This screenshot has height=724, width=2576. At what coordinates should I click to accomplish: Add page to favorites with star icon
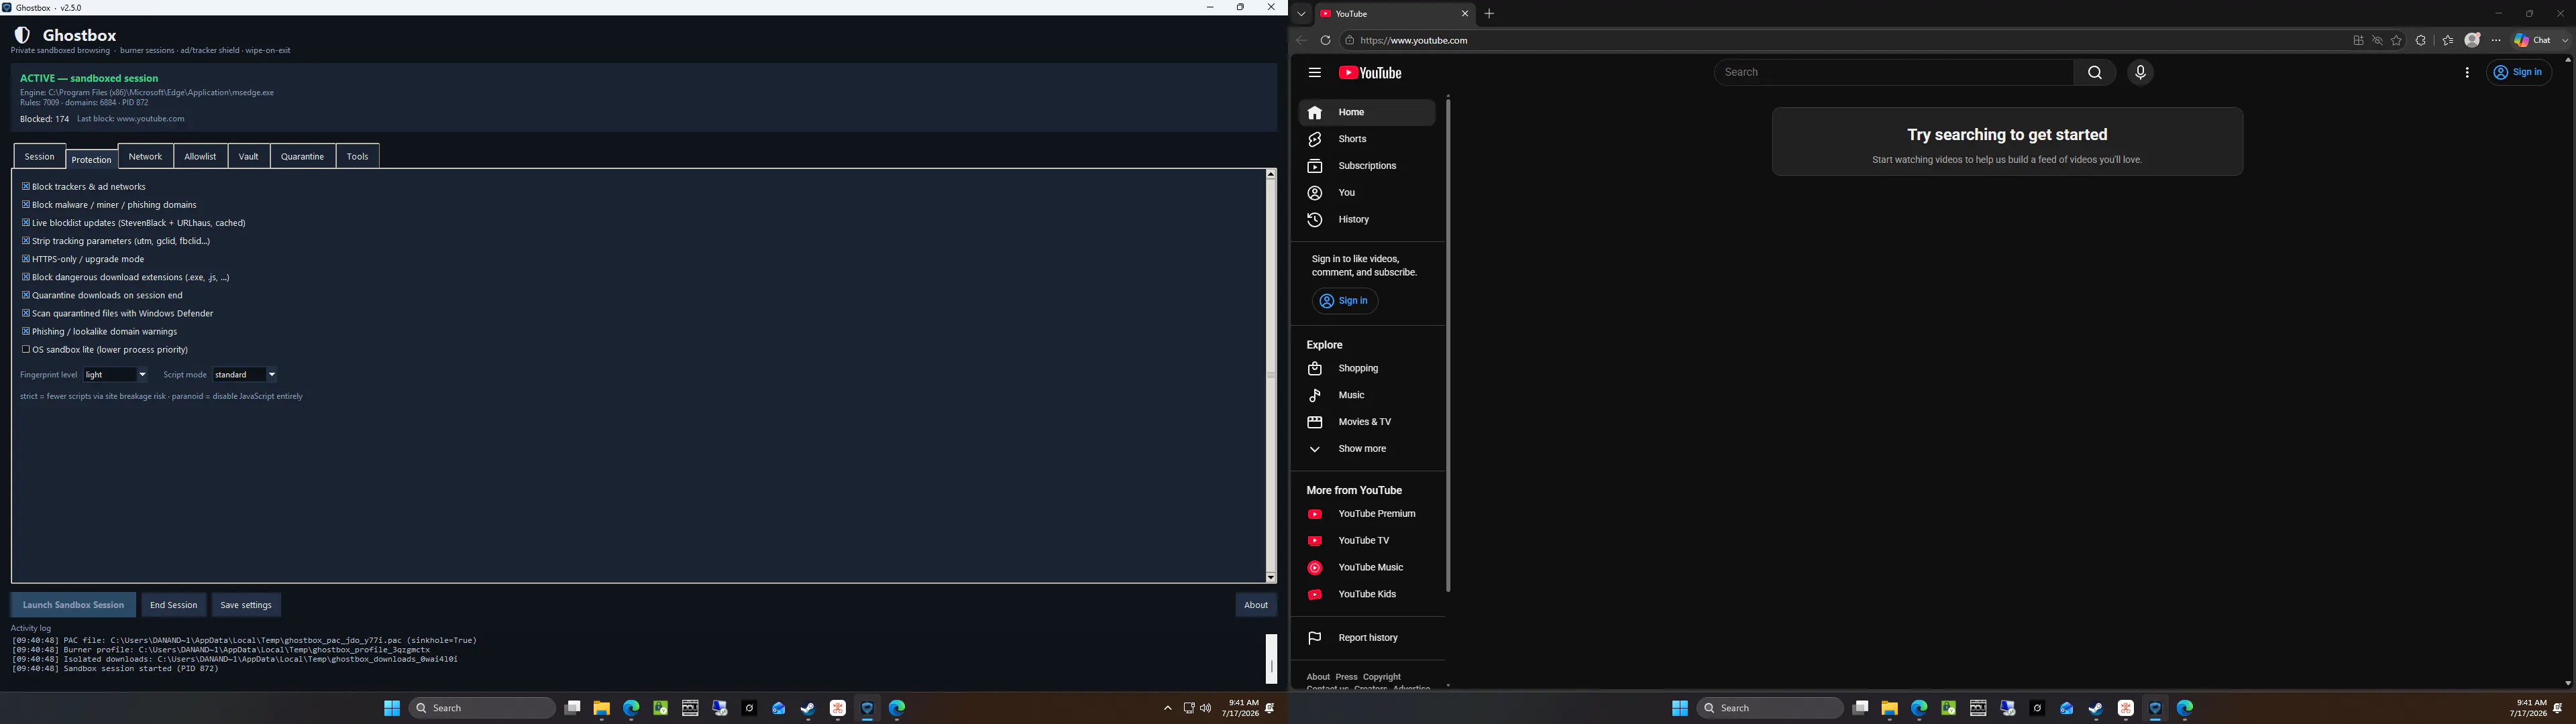tap(2396, 41)
